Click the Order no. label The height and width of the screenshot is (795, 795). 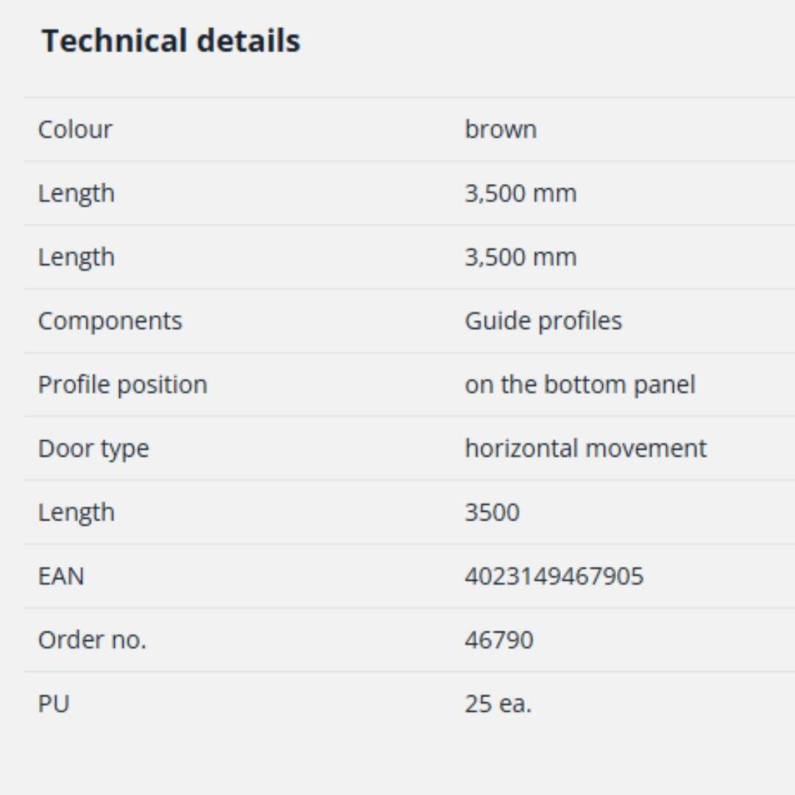coord(92,640)
